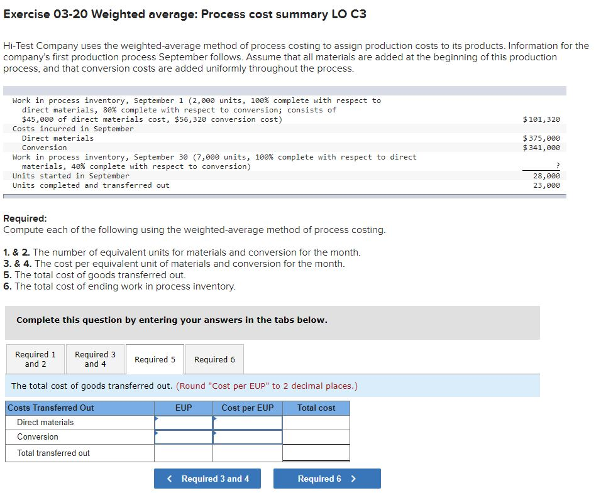Viewport: 601px width, 493px height.
Task: Switch to the Required 6 tab
Action: click(214, 359)
